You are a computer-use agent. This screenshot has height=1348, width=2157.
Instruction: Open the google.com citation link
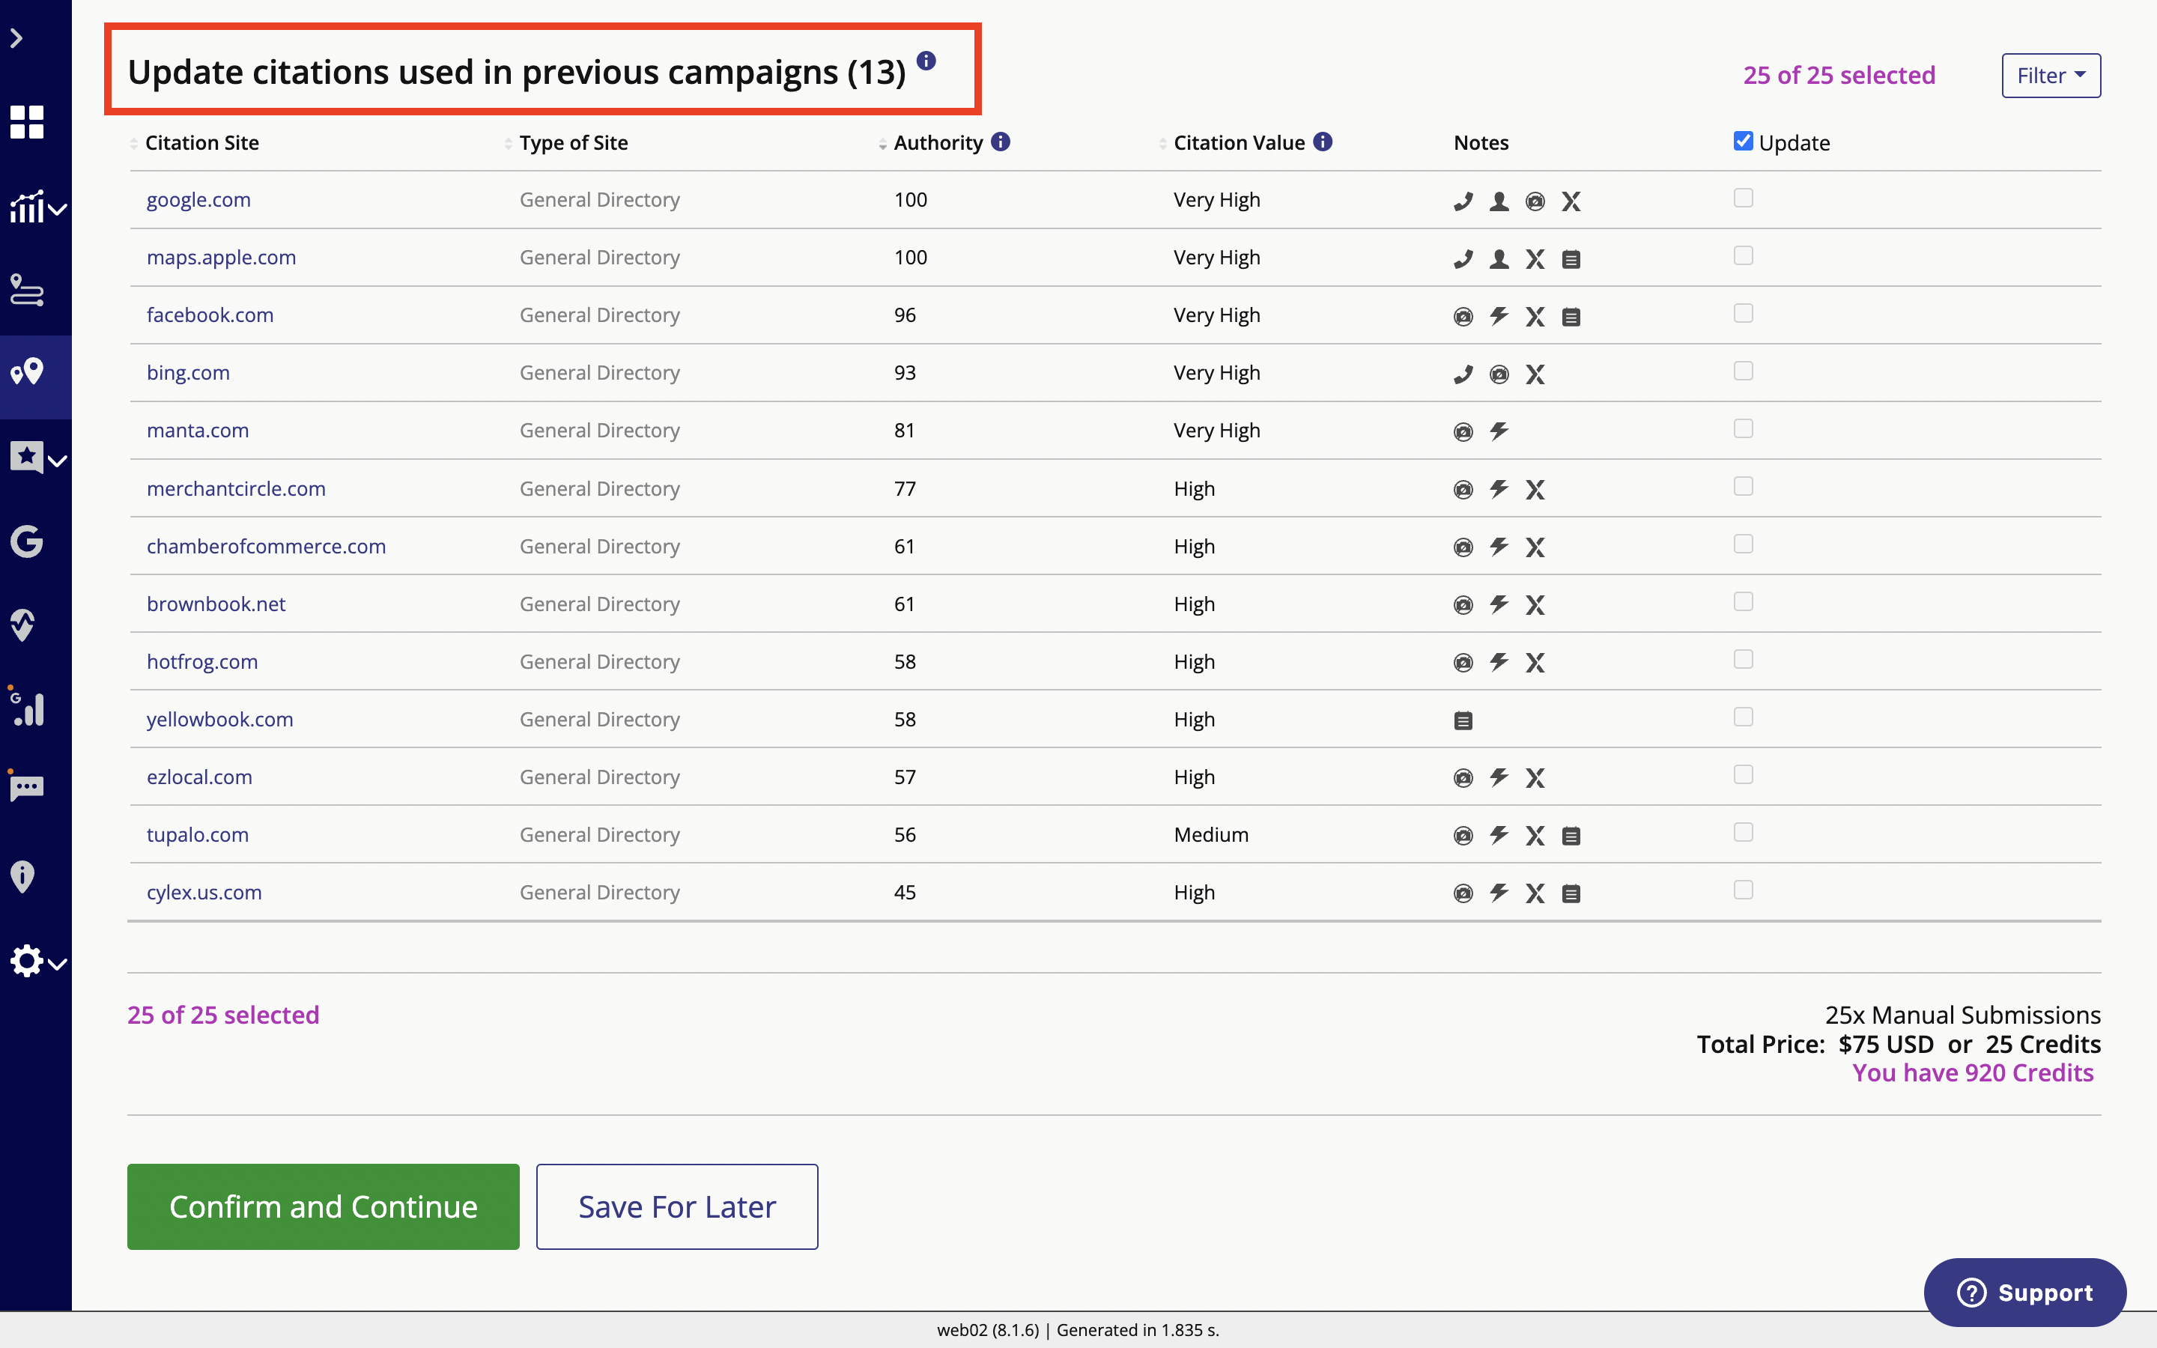coord(198,200)
